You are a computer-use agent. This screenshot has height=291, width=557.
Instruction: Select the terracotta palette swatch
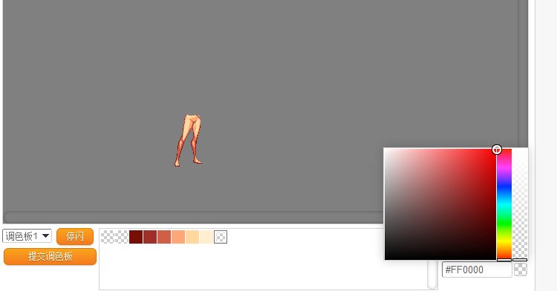[x=164, y=237]
